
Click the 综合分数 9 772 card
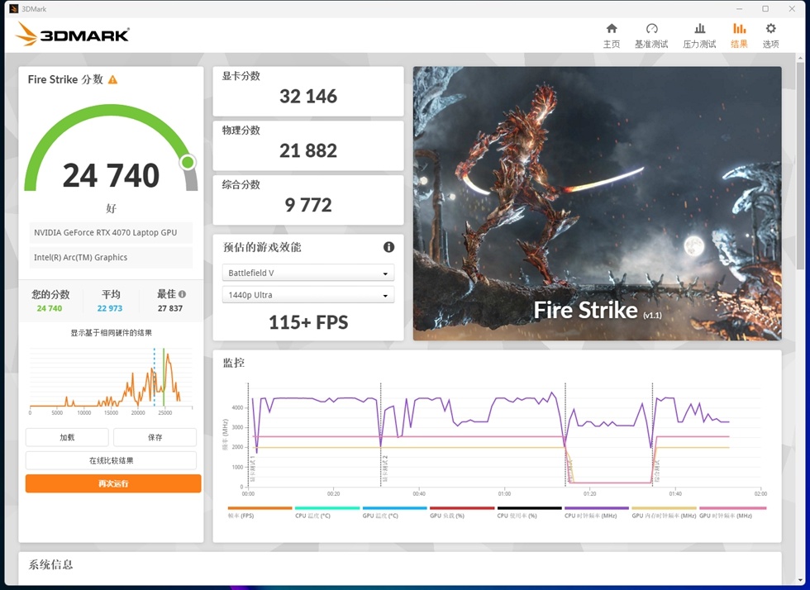pyautogui.click(x=307, y=200)
